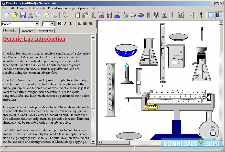
Task: Add a Bunsen burner from the toolbar
Action: [x=93, y=15]
